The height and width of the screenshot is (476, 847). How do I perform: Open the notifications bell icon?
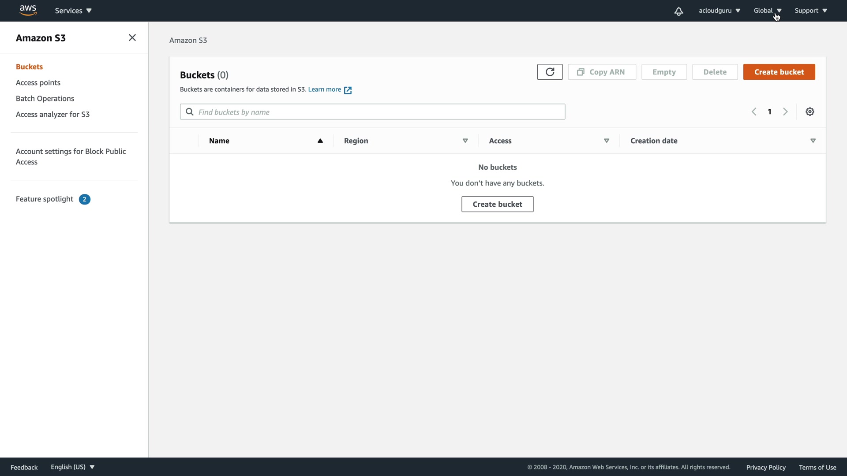(x=678, y=11)
